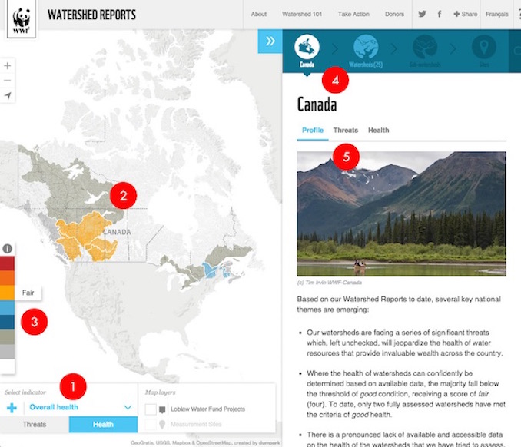Click the WWF panda logo

click(x=22, y=18)
